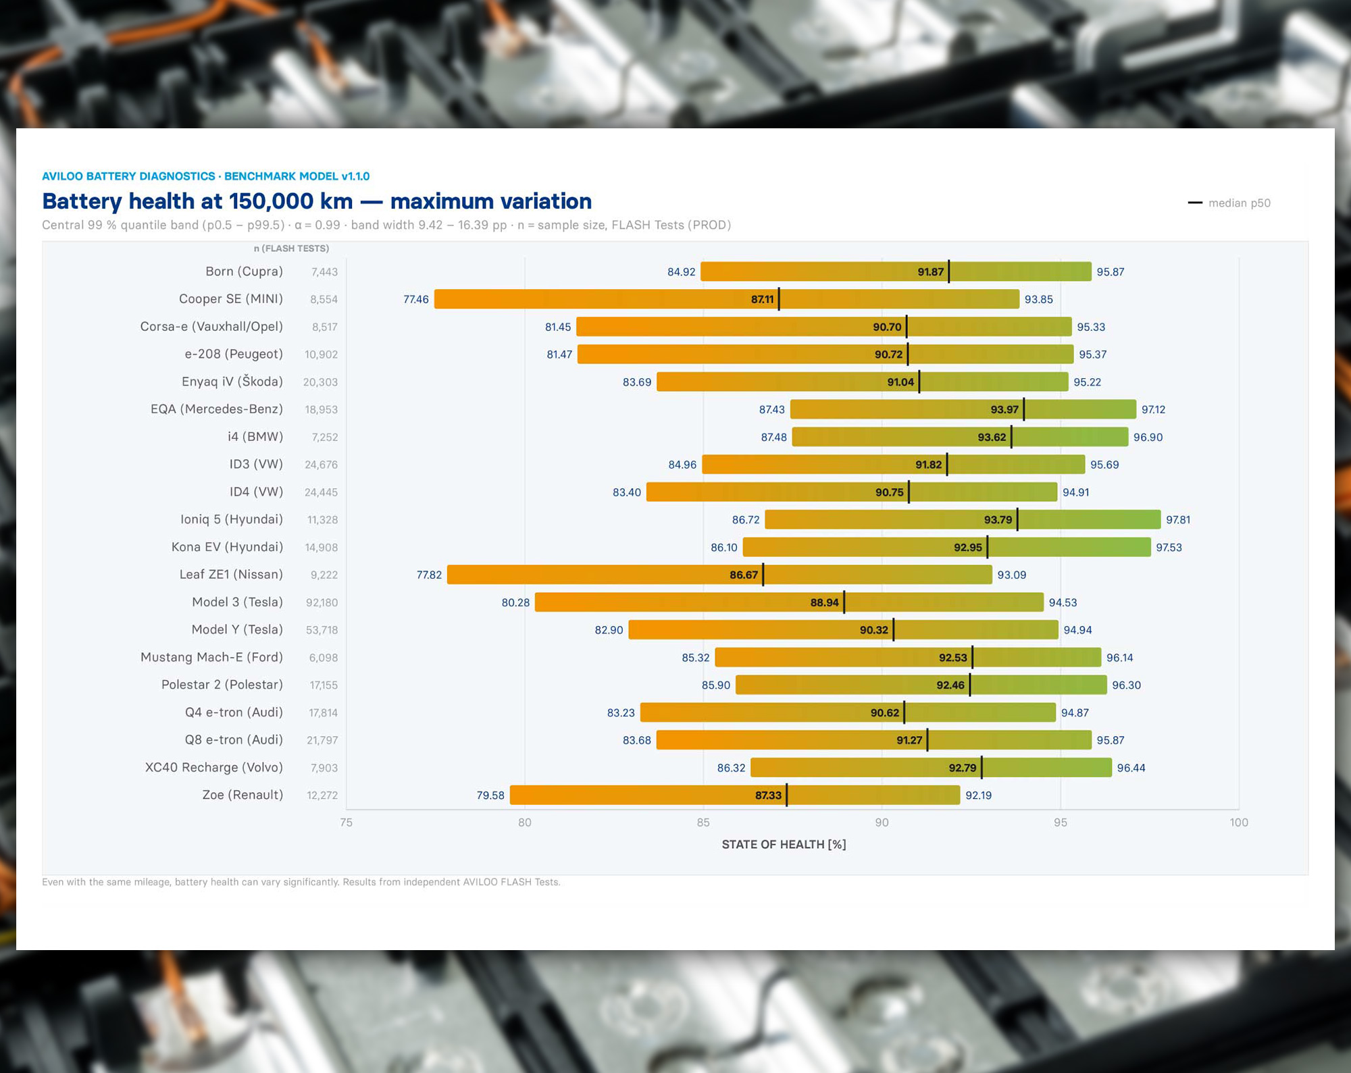Click the EQA upper bound value "97.12"
The image size is (1351, 1073).
tap(1153, 410)
